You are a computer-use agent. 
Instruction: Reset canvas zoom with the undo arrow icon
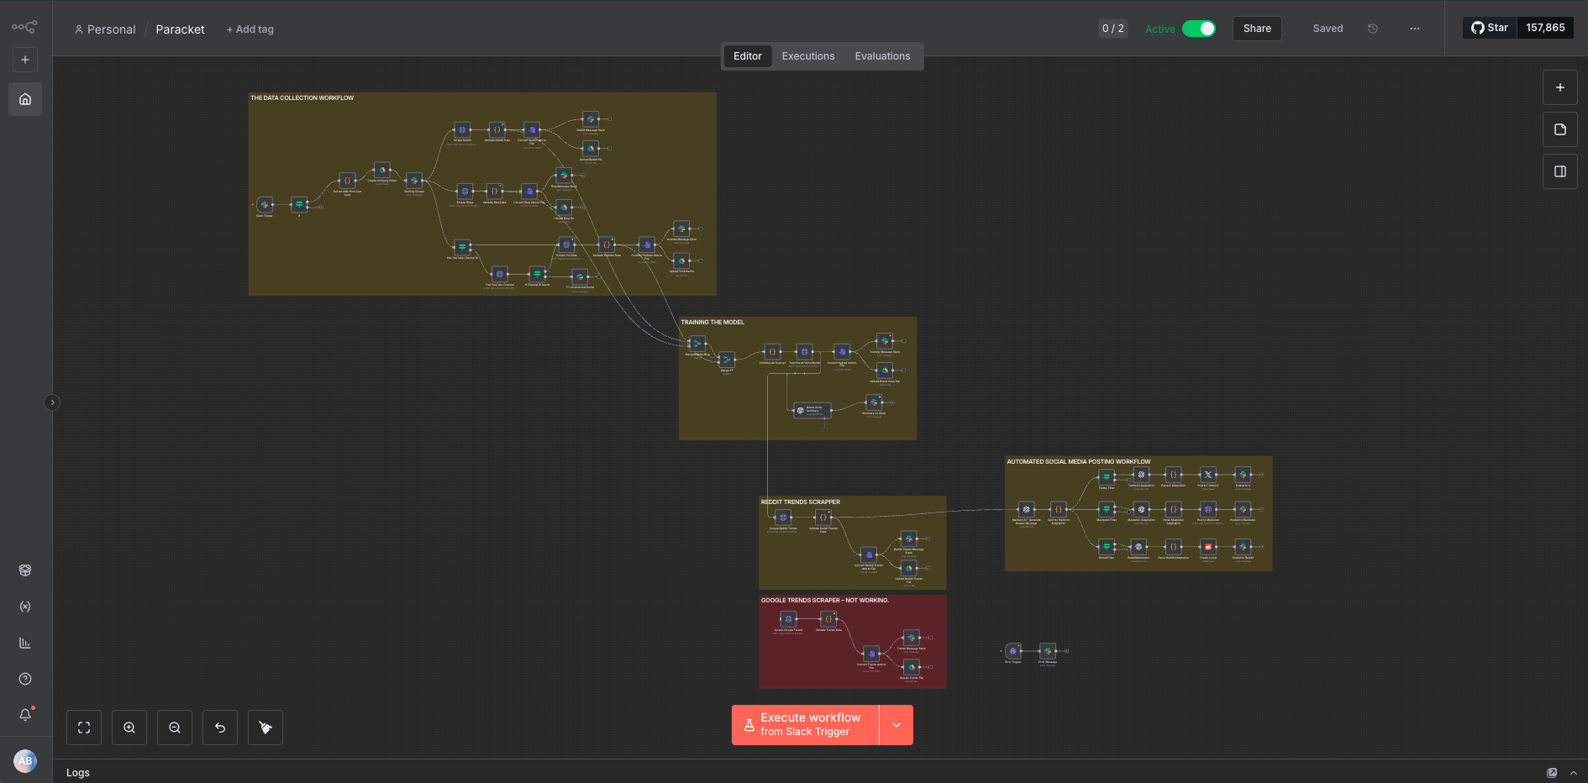click(x=220, y=728)
